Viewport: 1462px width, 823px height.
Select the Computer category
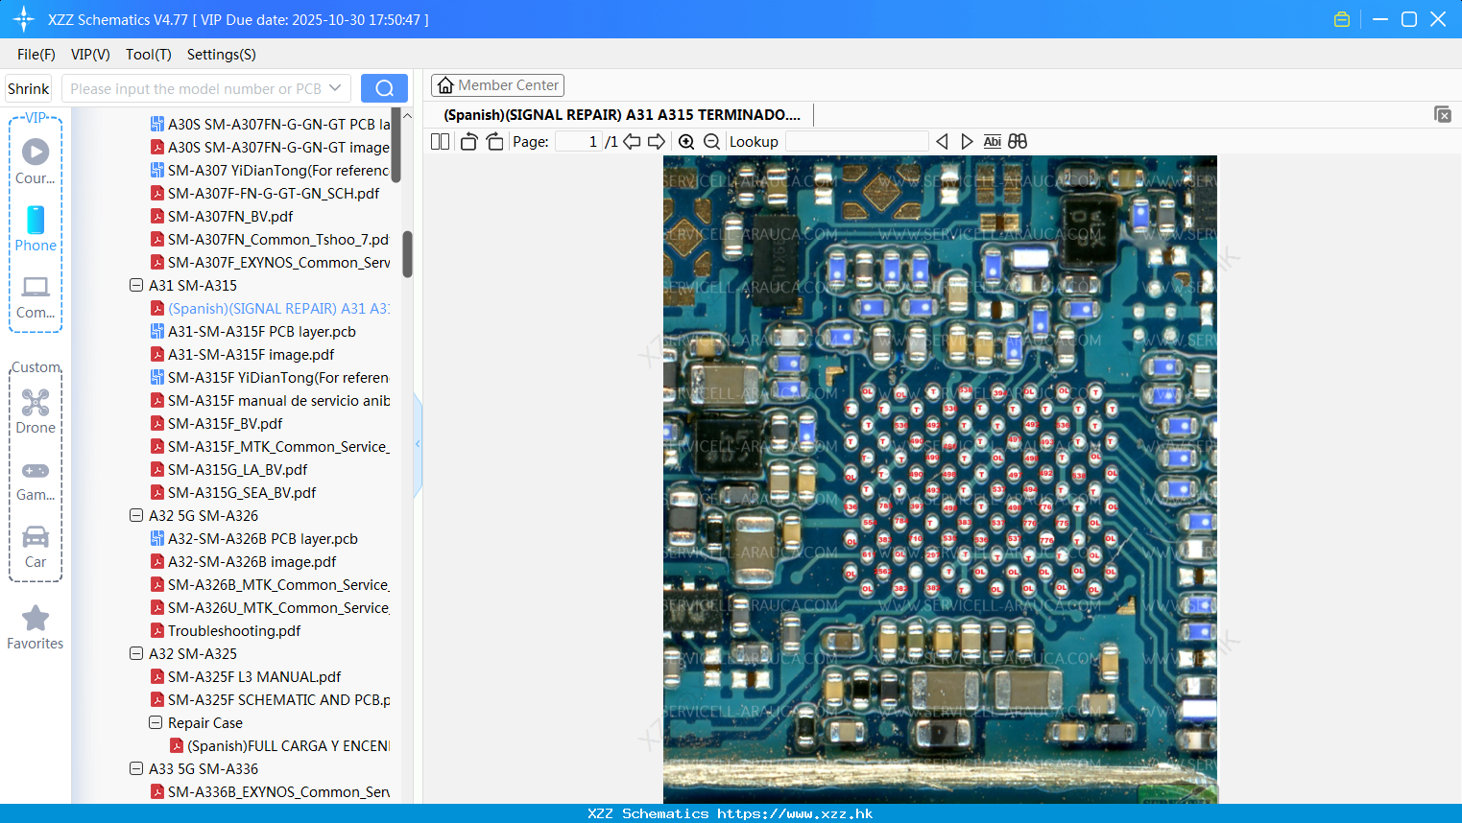coord(36,297)
